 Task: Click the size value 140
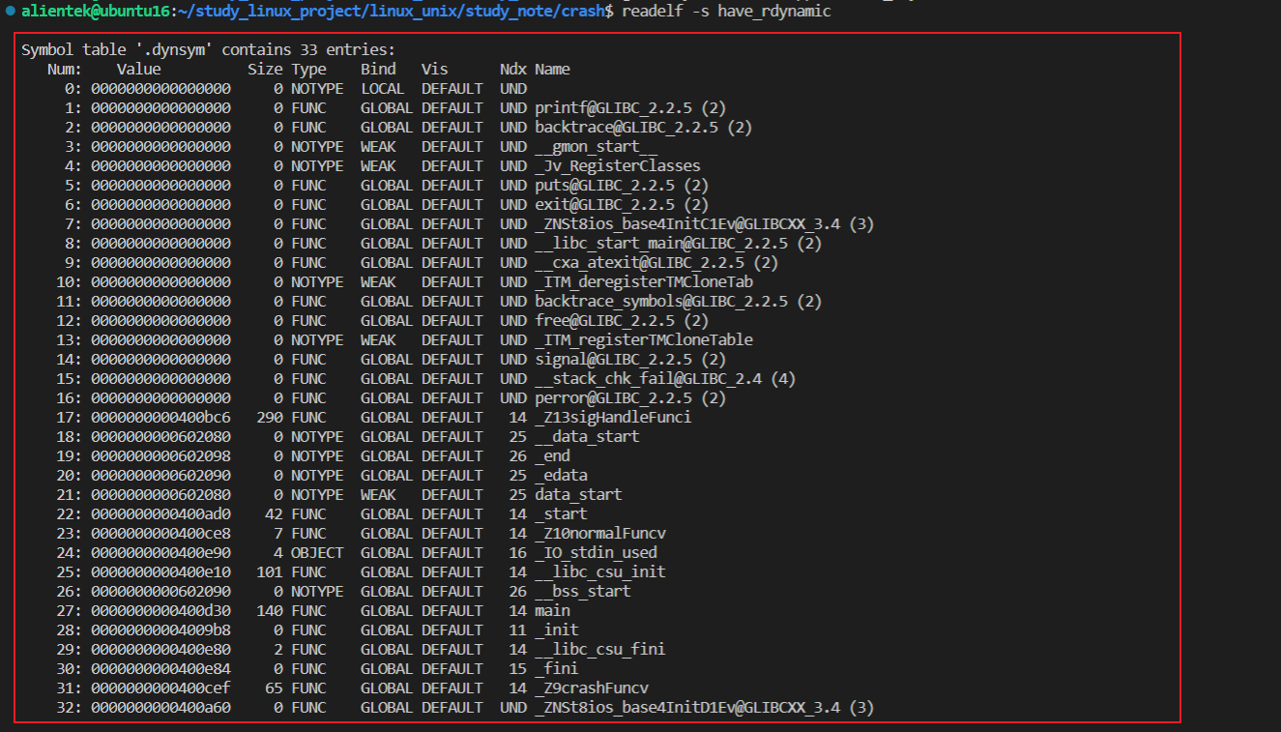point(270,610)
